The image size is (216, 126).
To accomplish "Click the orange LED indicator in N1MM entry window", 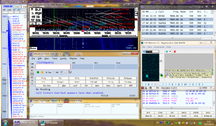I will (42, 72).
